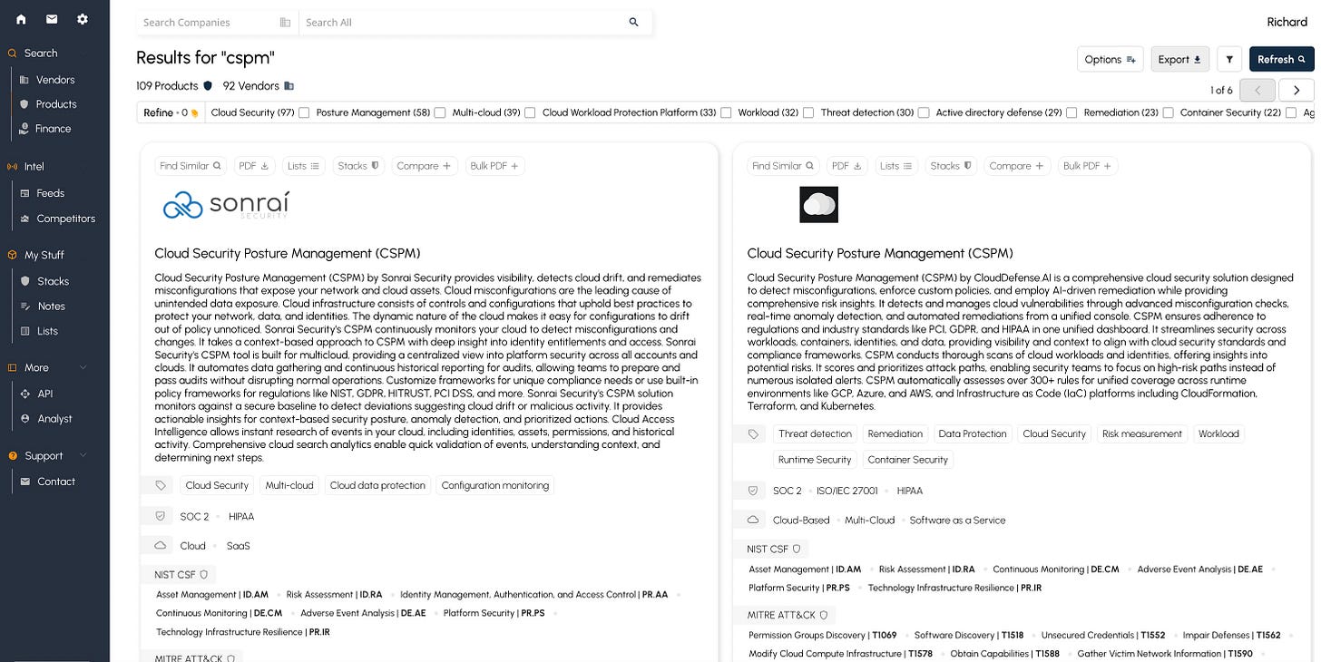Open Notes in the sidebar
Viewport: 1321px width, 662px height.
(52, 307)
